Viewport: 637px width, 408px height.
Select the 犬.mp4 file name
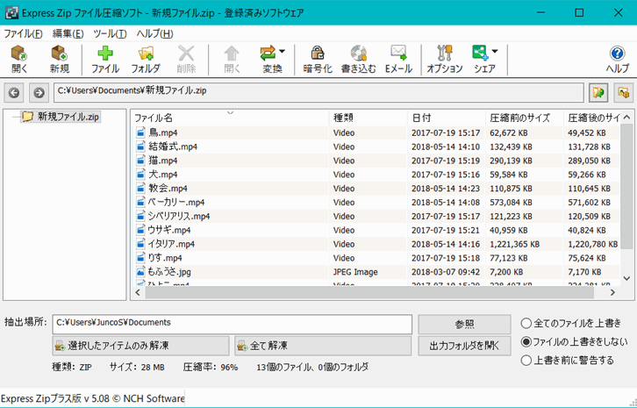pos(163,175)
